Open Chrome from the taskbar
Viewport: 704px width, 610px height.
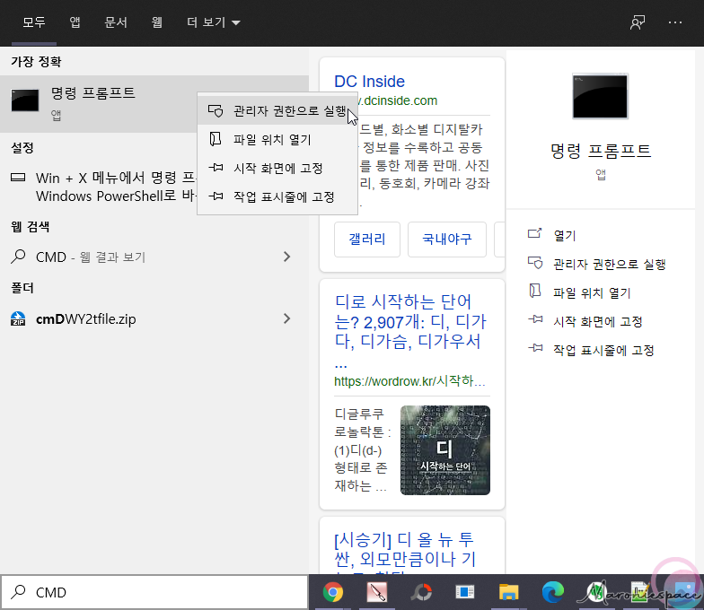pos(332,592)
